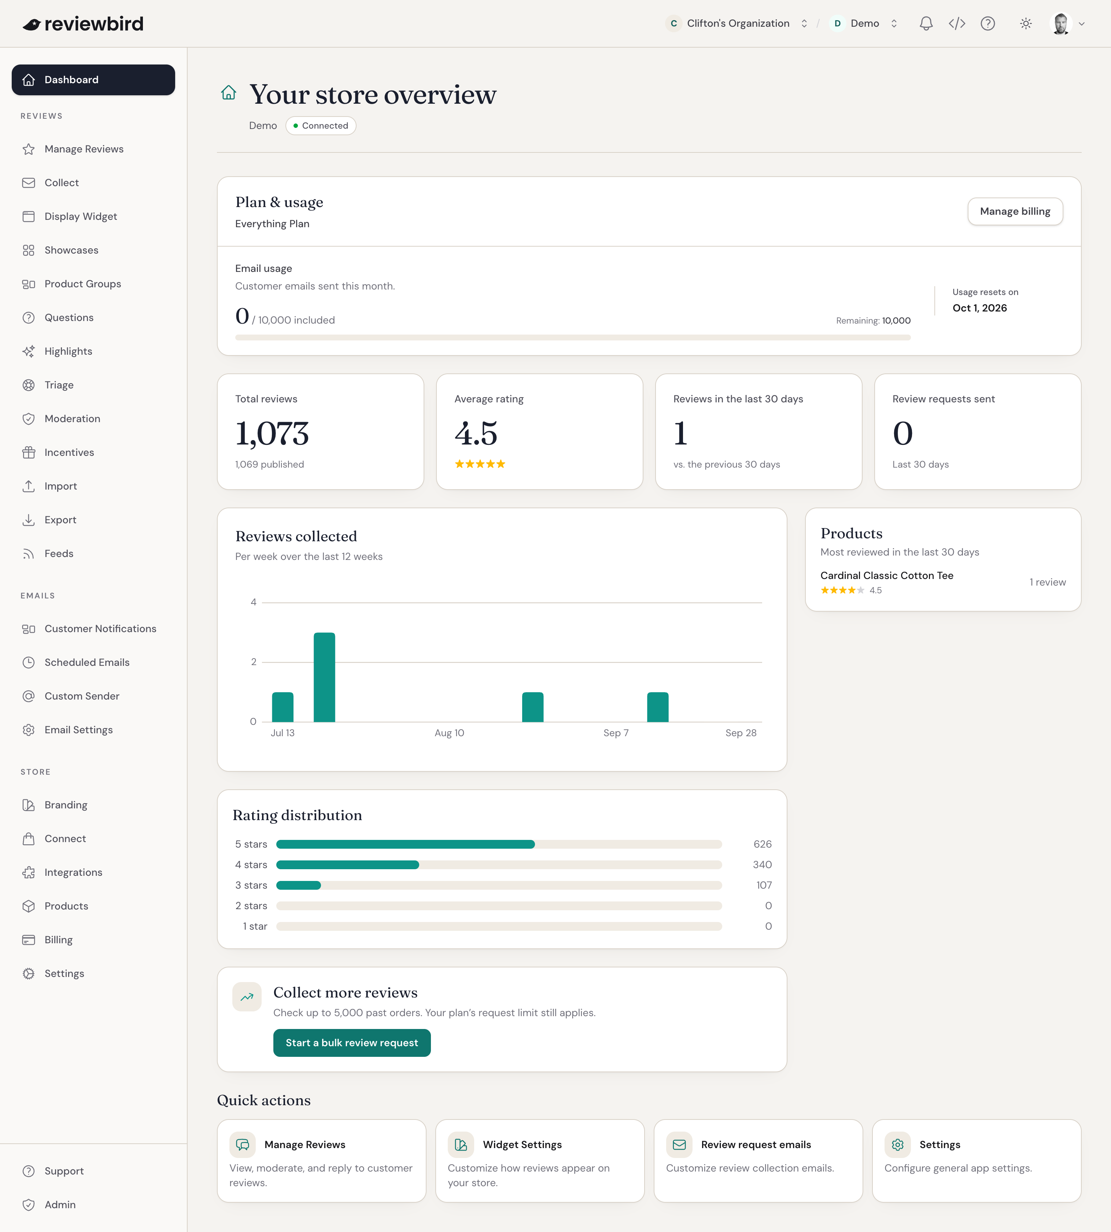Image resolution: width=1111 pixels, height=1232 pixels.
Task: Select Dashboard in the sidebar
Action: (93, 80)
